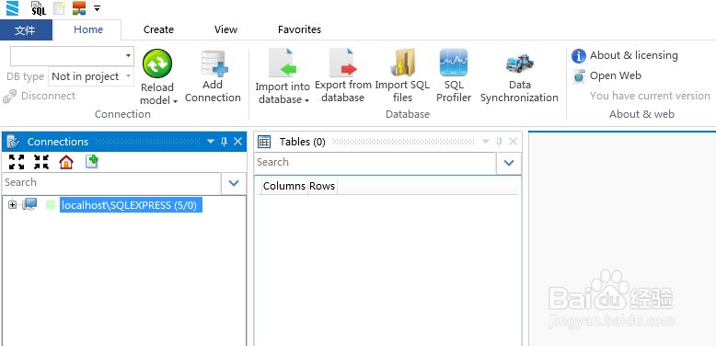Click the Rows column header
The width and height of the screenshot is (716, 346).
pyautogui.click(x=322, y=186)
